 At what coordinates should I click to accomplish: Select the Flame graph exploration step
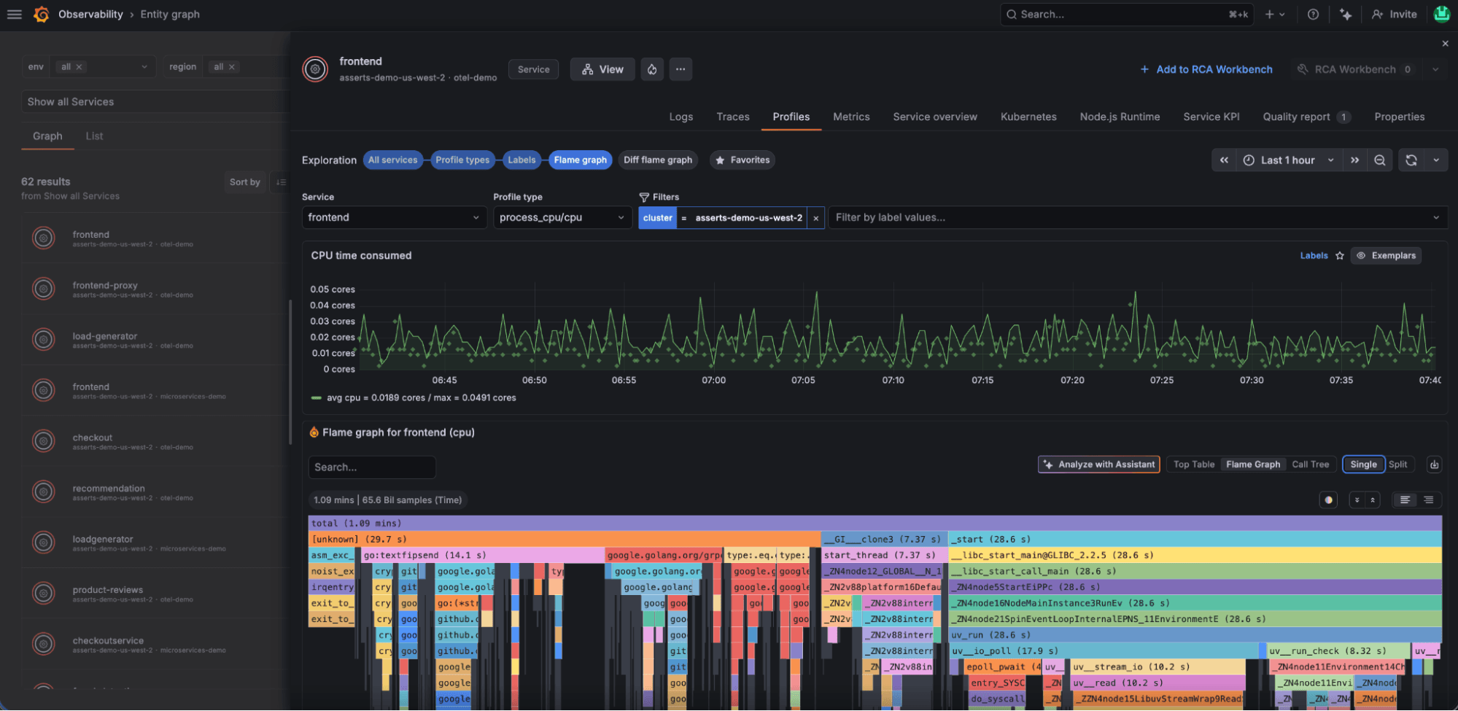point(580,160)
